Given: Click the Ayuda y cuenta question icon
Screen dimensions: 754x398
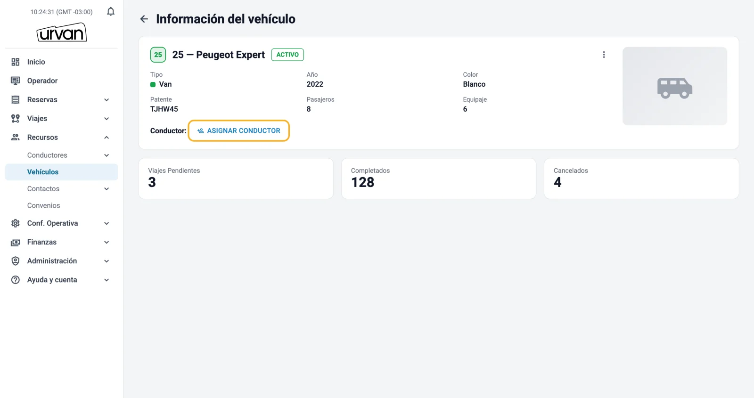Looking at the screenshot, I should pyautogui.click(x=16, y=280).
